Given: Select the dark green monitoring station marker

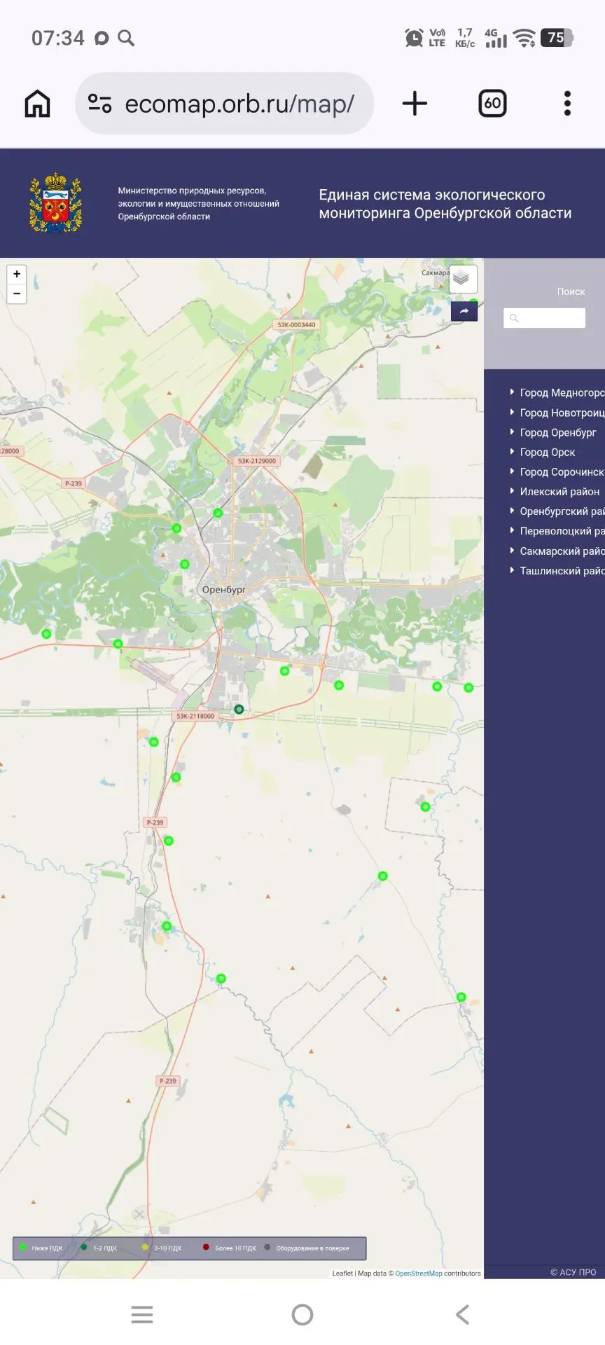Looking at the screenshot, I should [x=239, y=709].
